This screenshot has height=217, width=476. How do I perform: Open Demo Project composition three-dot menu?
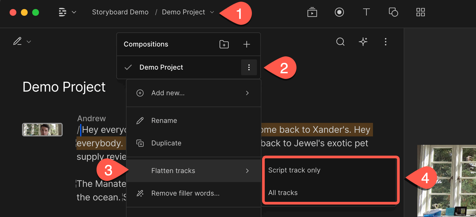(249, 67)
